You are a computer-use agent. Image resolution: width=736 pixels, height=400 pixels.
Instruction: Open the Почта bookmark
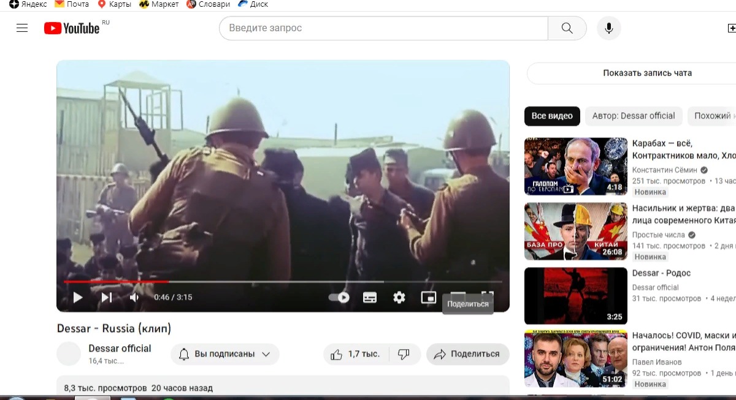pos(72,4)
